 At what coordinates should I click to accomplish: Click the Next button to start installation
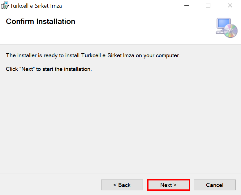[x=169, y=185]
